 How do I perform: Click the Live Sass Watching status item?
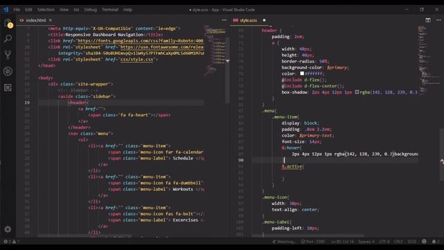[x=284, y=242]
